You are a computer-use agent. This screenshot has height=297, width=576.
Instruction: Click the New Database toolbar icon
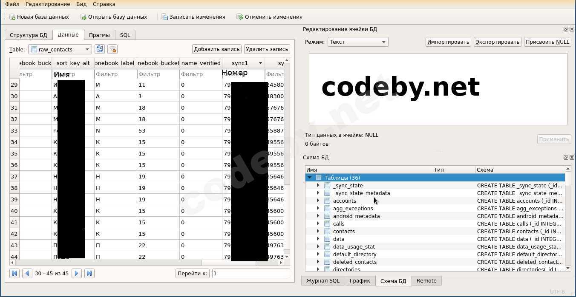[12, 17]
